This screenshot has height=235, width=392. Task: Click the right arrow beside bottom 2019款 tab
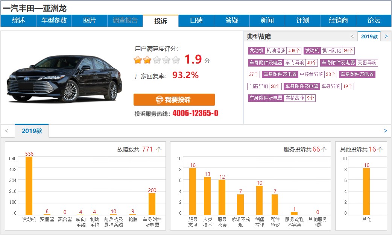385,130
